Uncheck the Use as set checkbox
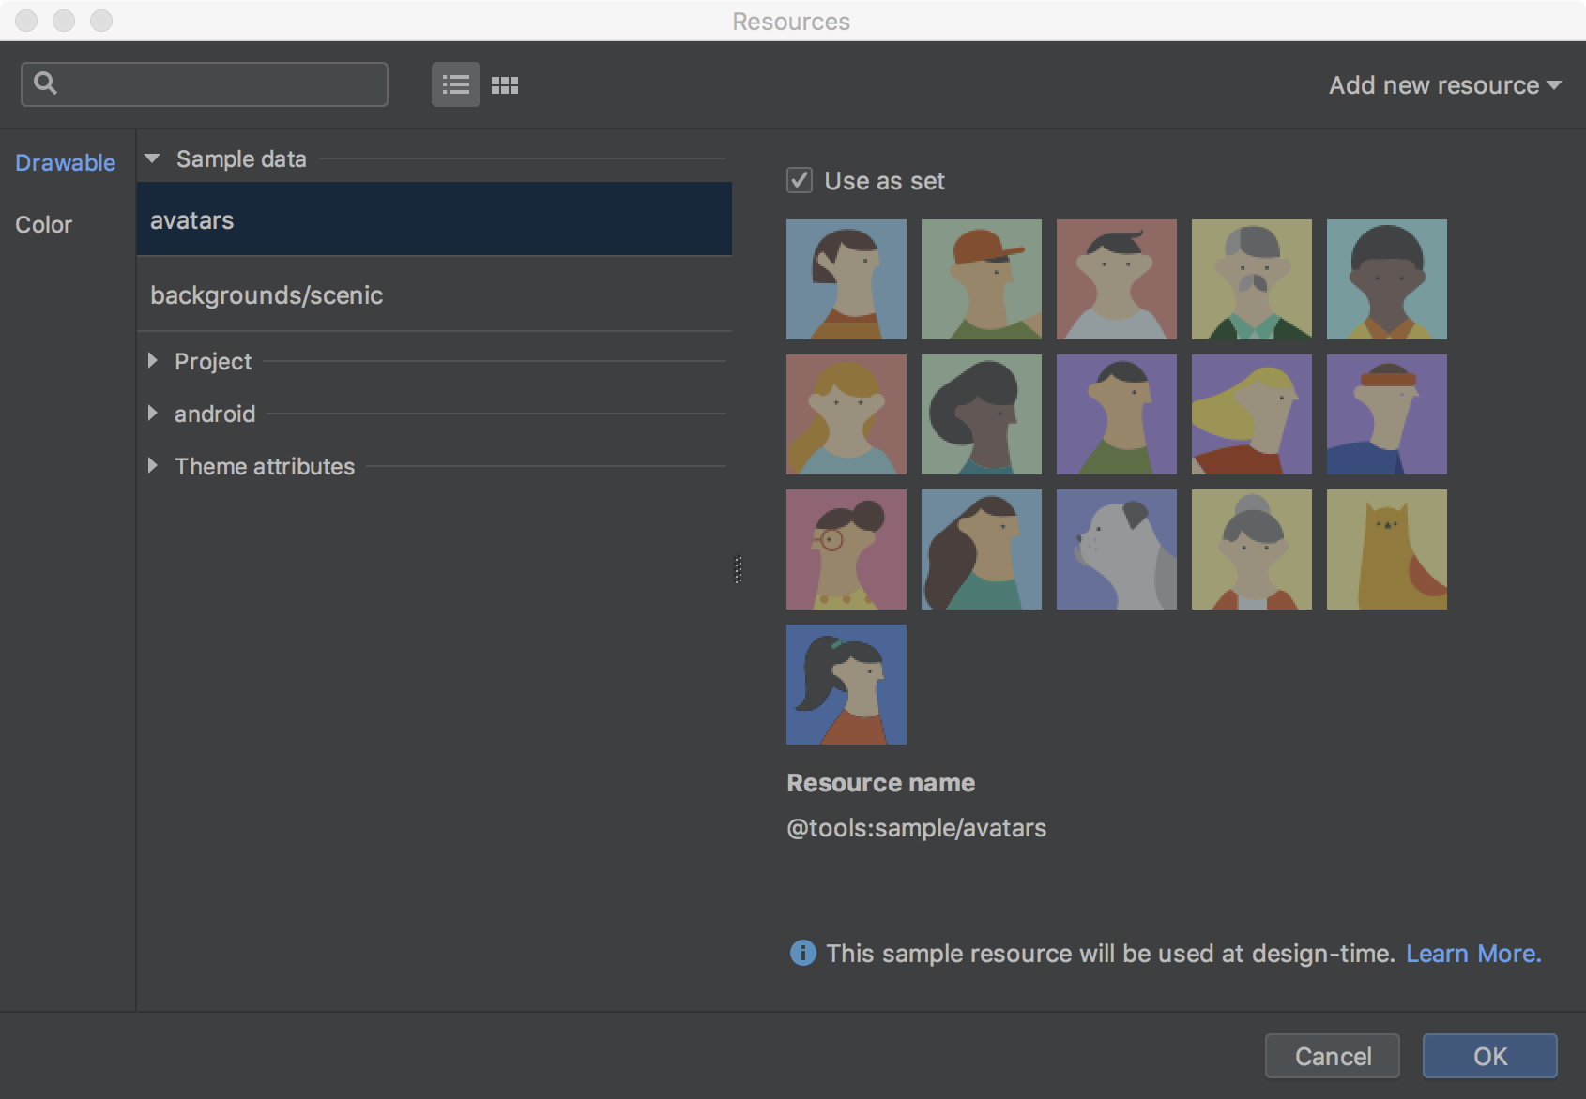The height and width of the screenshot is (1099, 1586). coord(799,180)
